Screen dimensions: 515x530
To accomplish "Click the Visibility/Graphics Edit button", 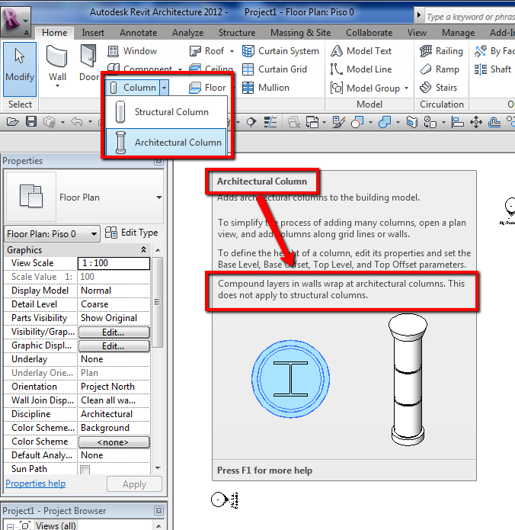I will point(114,332).
